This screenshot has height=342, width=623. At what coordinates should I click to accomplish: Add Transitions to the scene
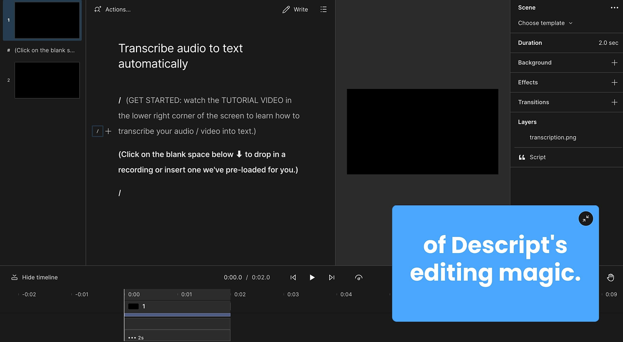pos(614,102)
